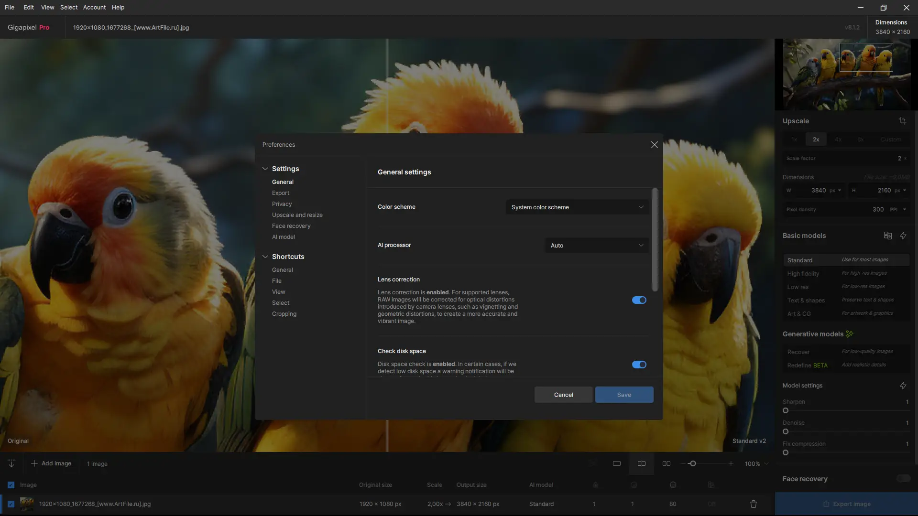Click the compare icon beside Basic models
Viewport: 918px width, 516px height.
tap(887, 236)
